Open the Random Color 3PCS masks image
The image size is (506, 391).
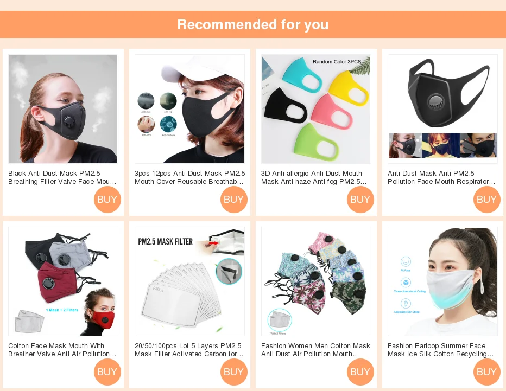point(316,109)
